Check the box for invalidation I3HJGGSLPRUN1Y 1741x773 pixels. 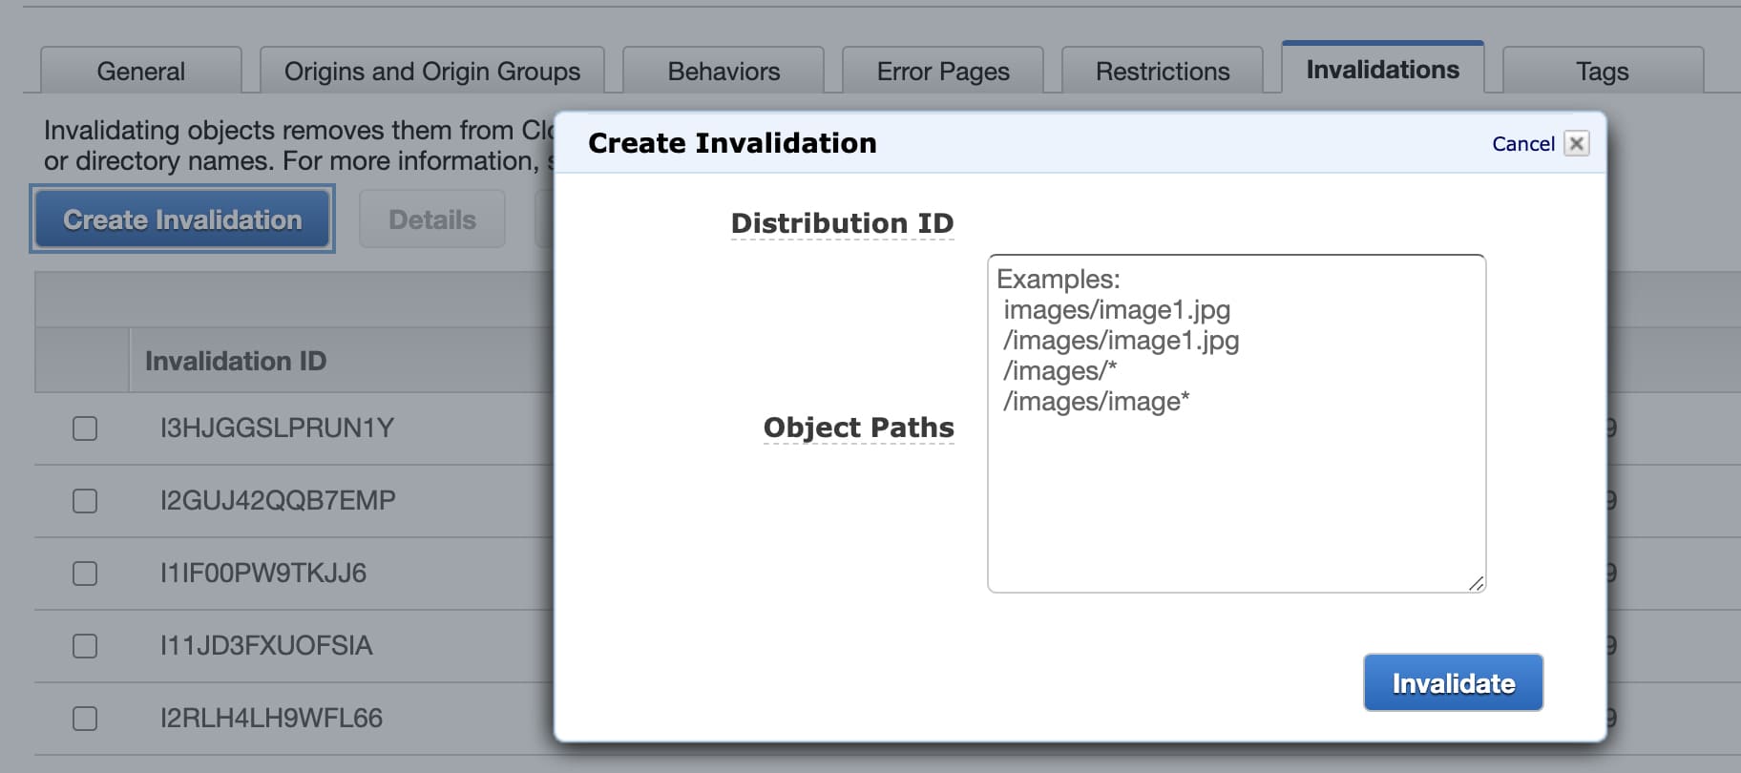pos(85,428)
